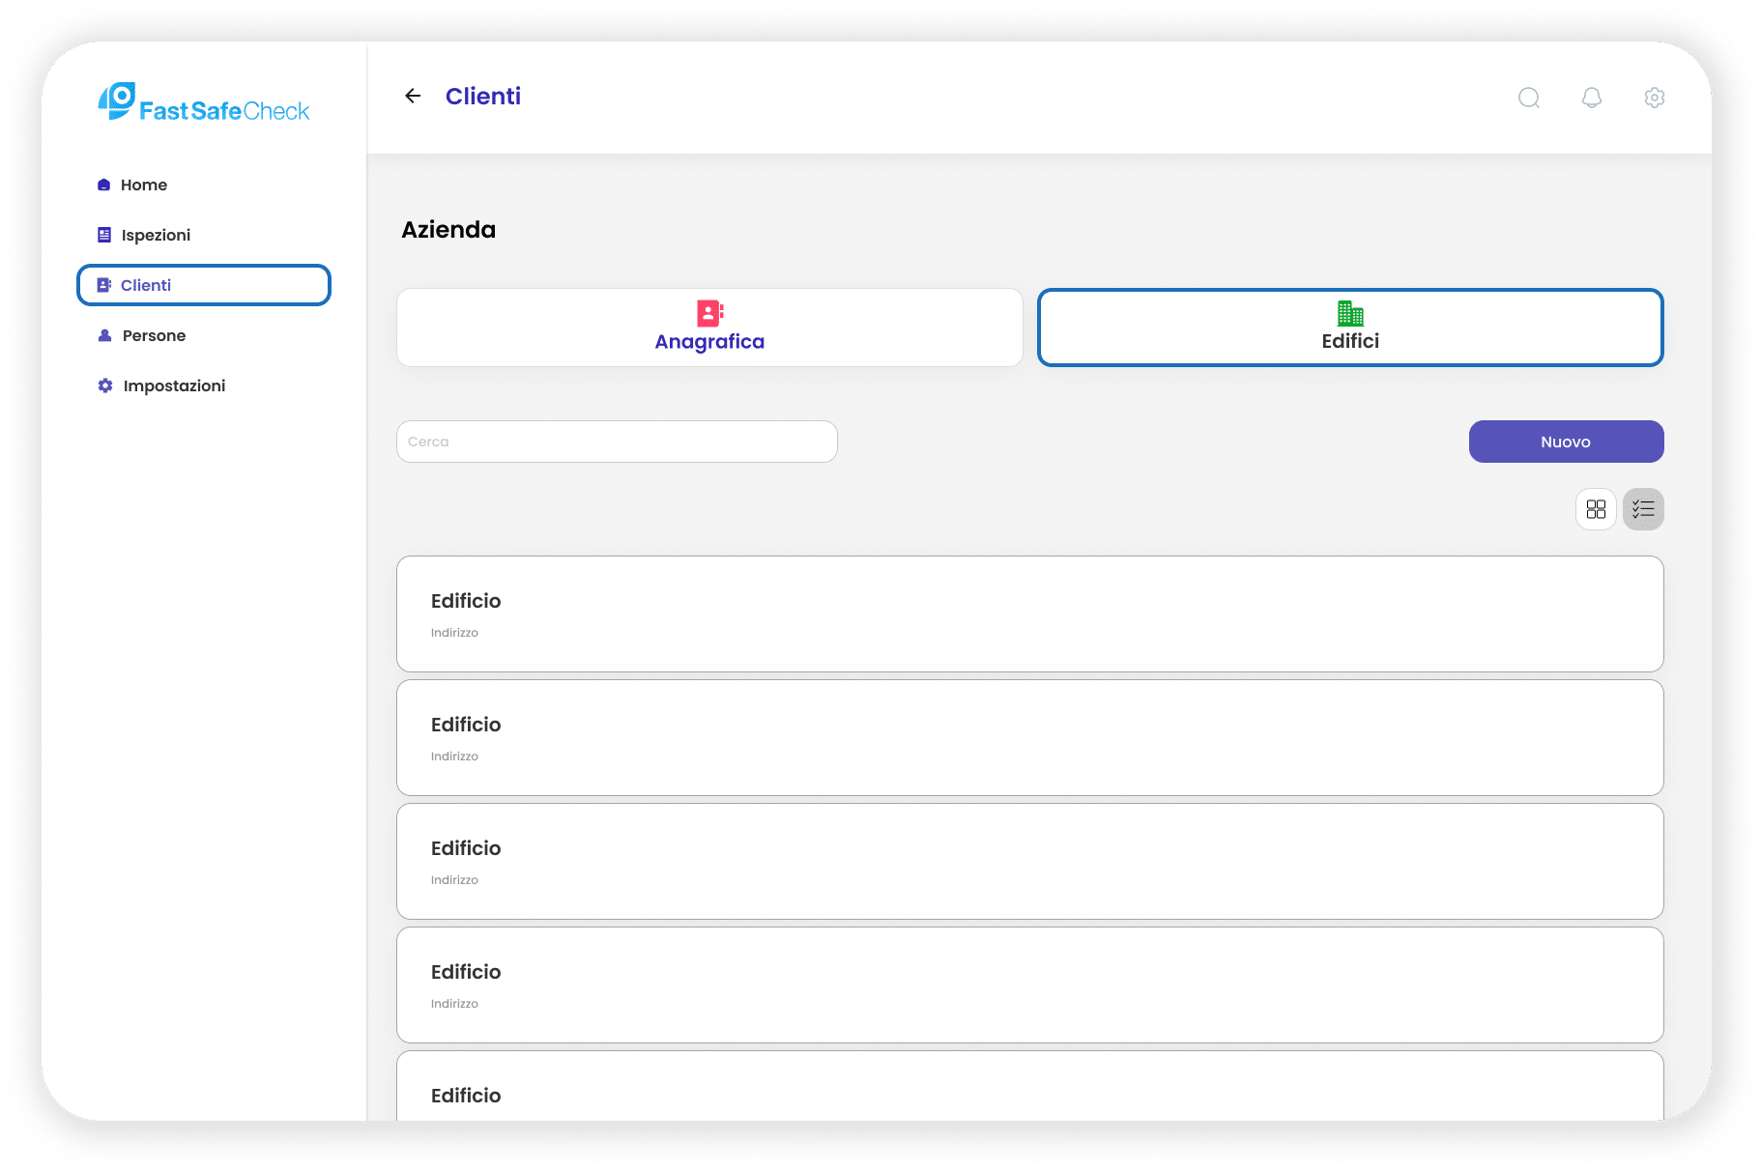Go back using the arrow next to Clienti
Viewport: 1761px width, 1170px height.
coord(413,96)
